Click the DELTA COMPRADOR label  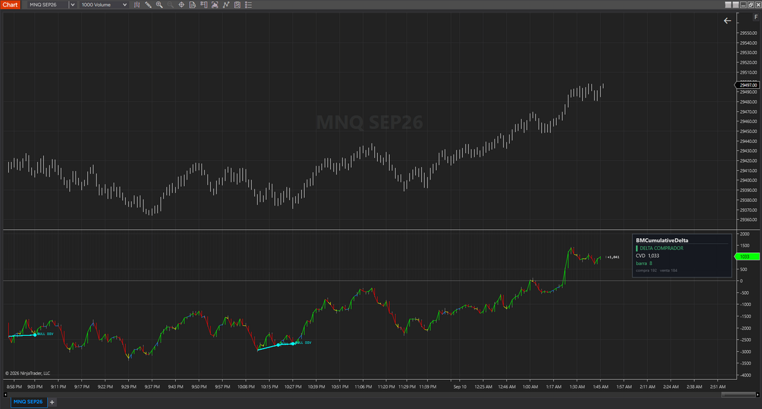661,248
